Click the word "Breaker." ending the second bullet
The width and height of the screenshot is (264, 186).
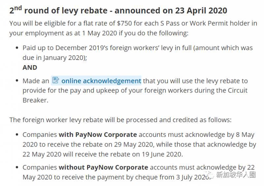click(35, 100)
